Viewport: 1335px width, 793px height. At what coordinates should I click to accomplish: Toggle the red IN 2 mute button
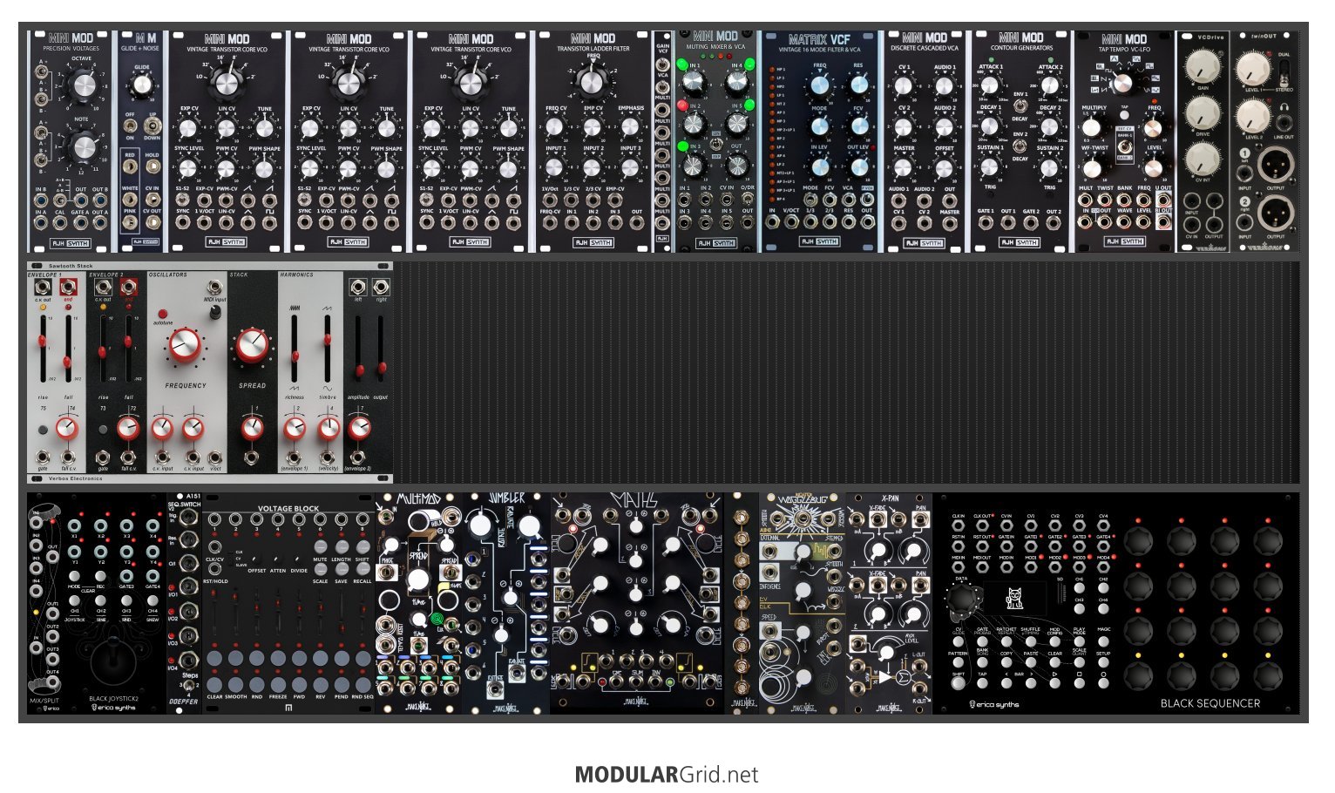pos(684,105)
